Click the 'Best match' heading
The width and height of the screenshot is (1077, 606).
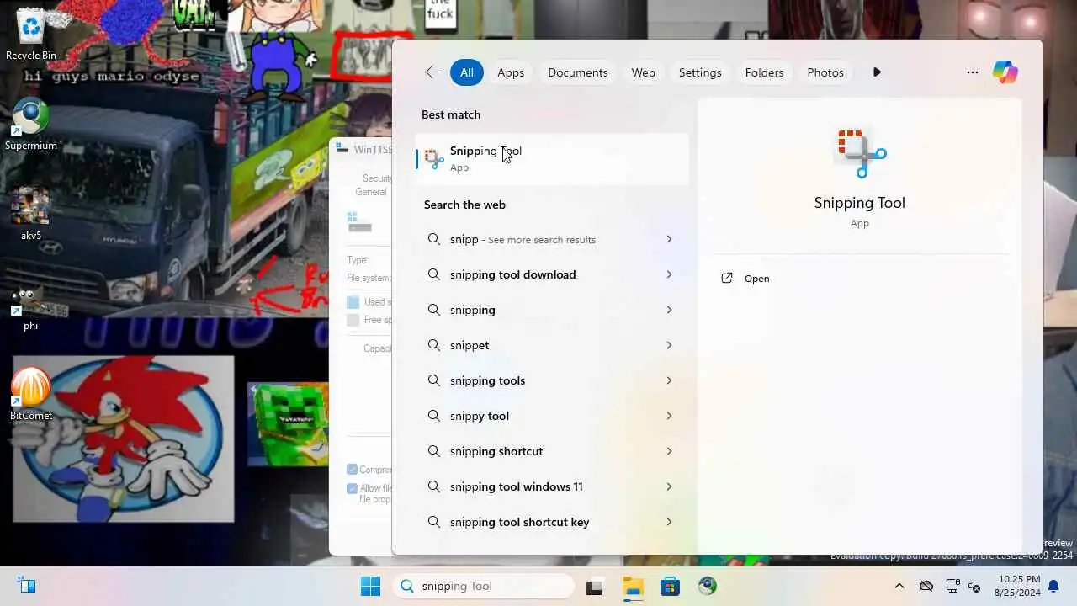click(451, 114)
